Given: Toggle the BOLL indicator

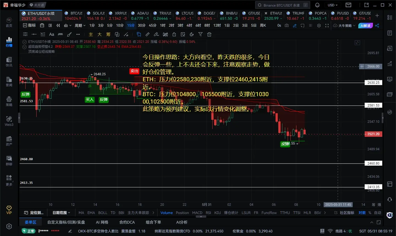Looking at the screenshot, I should [x=103, y=213].
